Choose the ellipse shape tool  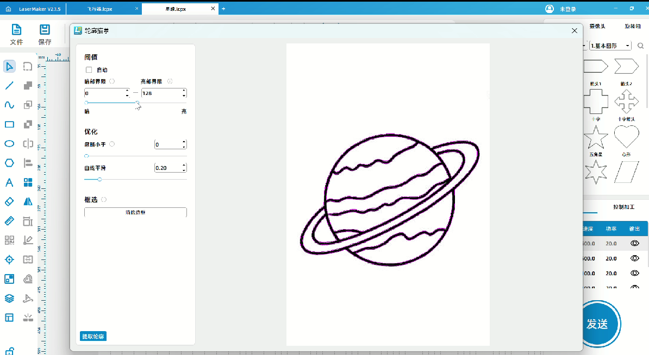[9, 144]
